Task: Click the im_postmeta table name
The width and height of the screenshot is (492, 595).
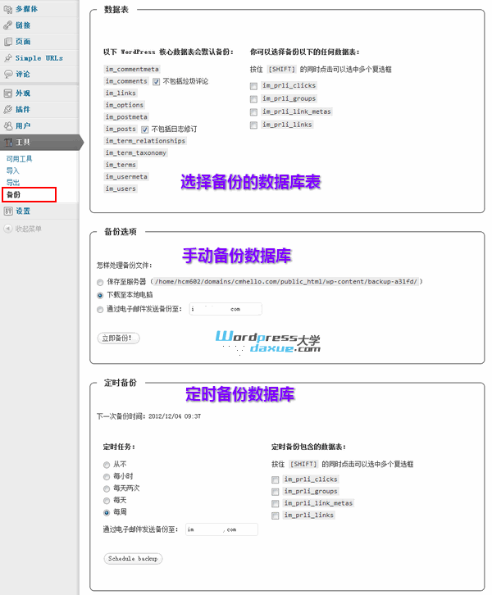Action: [126, 117]
